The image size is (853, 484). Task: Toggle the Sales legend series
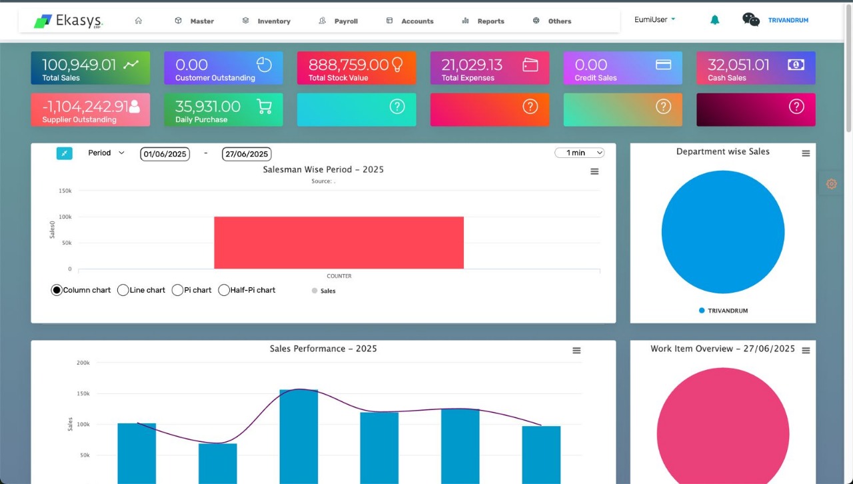tap(324, 291)
